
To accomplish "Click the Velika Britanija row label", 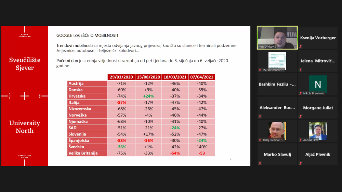I will click(x=87, y=153).
